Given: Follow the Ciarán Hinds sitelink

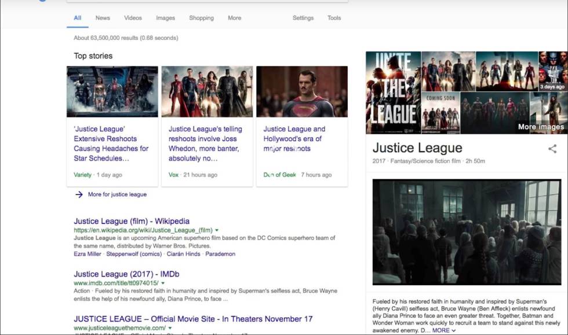Looking at the screenshot, I should [x=183, y=254].
